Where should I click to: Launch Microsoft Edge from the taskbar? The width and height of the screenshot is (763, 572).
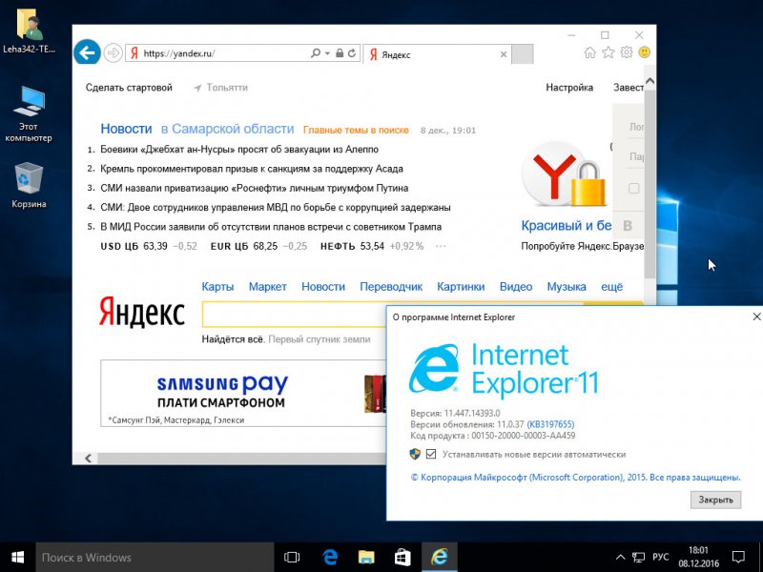click(x=330, y=558)
